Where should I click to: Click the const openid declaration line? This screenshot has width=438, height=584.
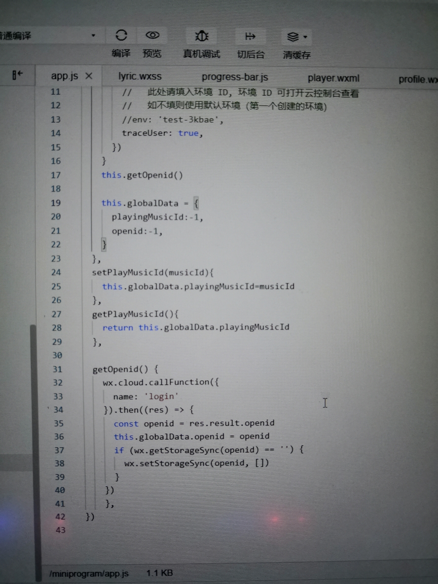(194, 423)
